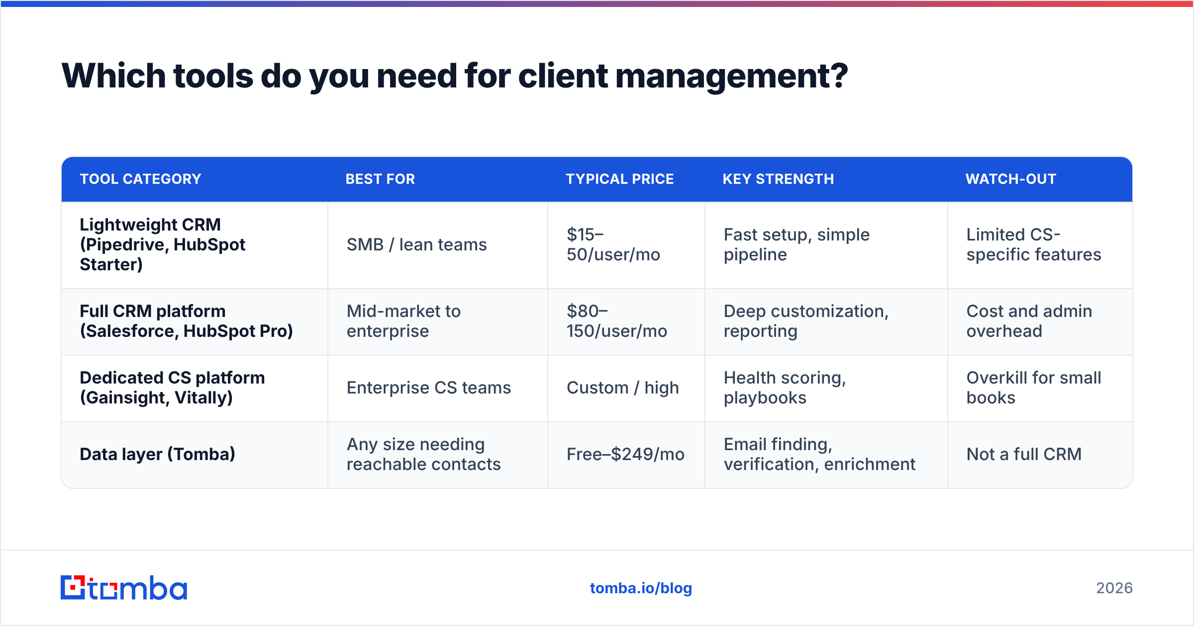Select the 'Data layer (Tomba)' cell

pos(195,455)
